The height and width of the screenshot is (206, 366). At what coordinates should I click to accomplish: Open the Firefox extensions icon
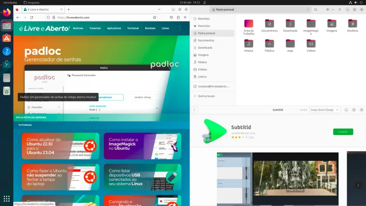(x=178, y=17)
